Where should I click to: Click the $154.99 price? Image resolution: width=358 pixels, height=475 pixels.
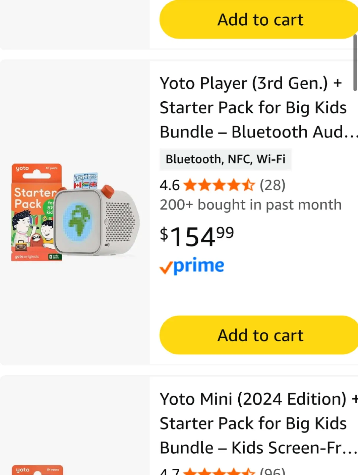[x=197, y=236]
